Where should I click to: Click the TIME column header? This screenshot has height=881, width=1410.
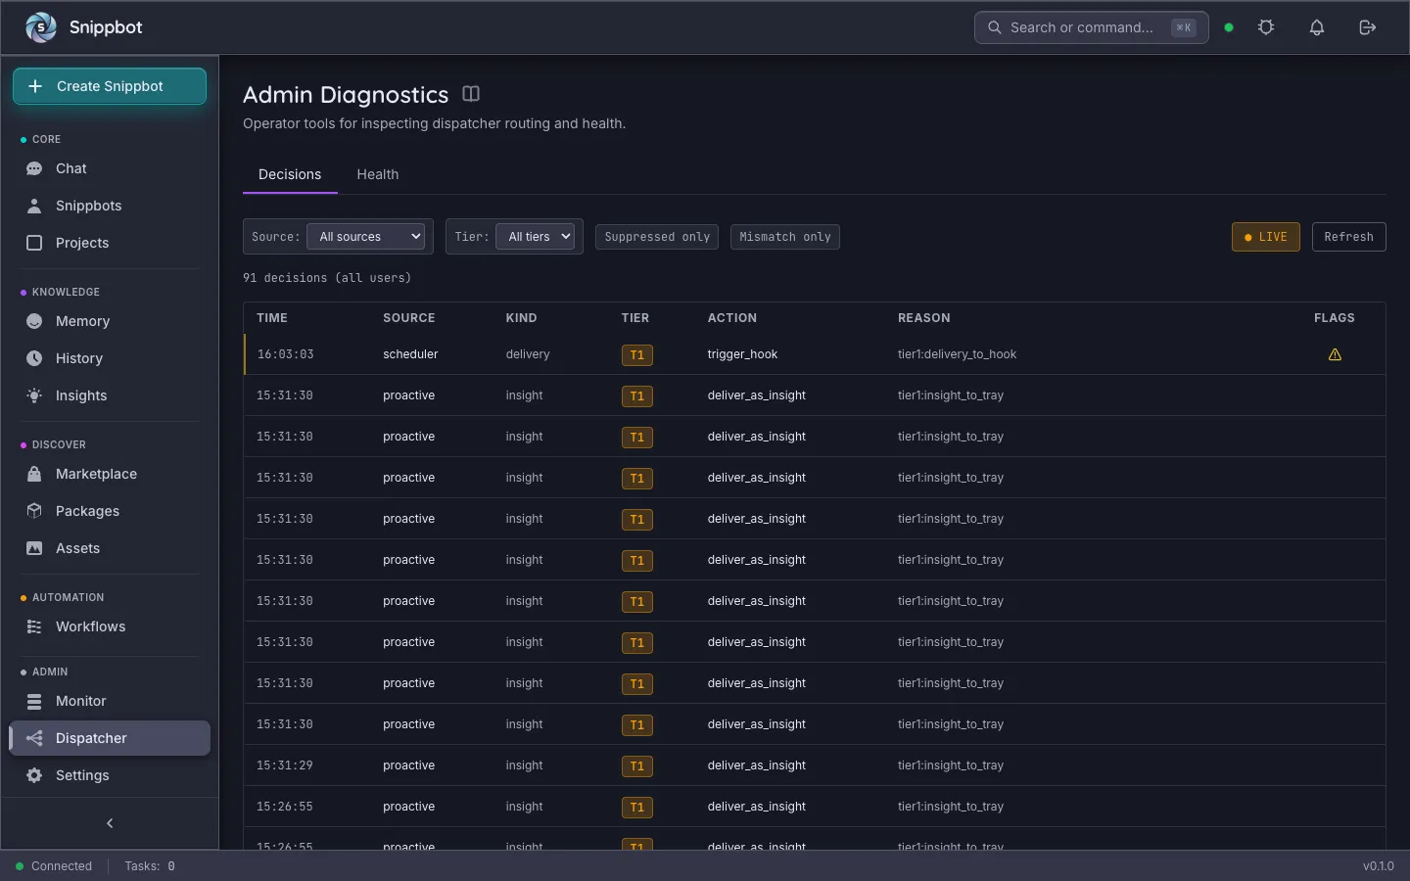tap(272, 318)
